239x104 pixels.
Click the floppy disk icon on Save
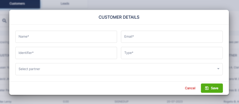pyautogui.click(x=207, y=88)
